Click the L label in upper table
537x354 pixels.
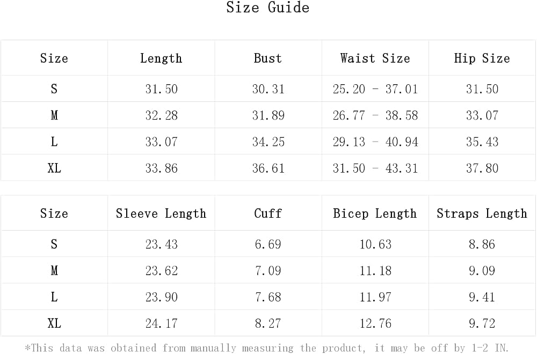54,142
